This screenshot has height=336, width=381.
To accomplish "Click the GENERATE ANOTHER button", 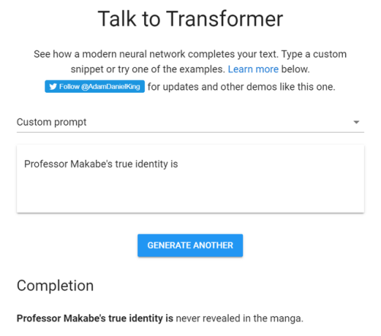I will (x=190, y=245).
